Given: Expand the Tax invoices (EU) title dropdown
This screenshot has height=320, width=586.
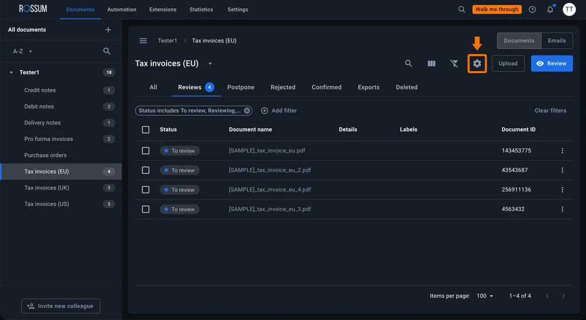Looking at the screenshot, I should pos(210,64).
